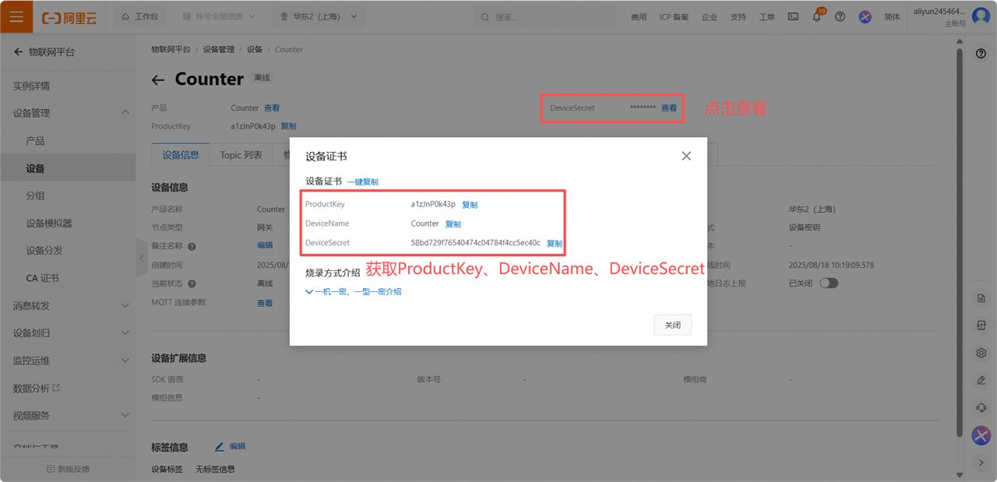
Task: Open 产品 in the sidebar
Action: (35, 141)
